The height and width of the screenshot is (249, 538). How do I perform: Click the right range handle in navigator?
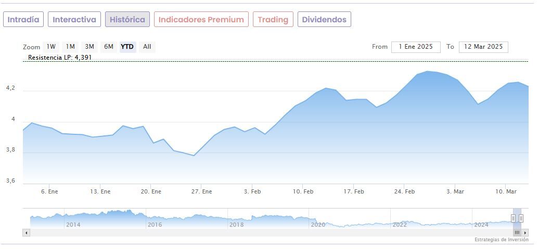(521, 218)
